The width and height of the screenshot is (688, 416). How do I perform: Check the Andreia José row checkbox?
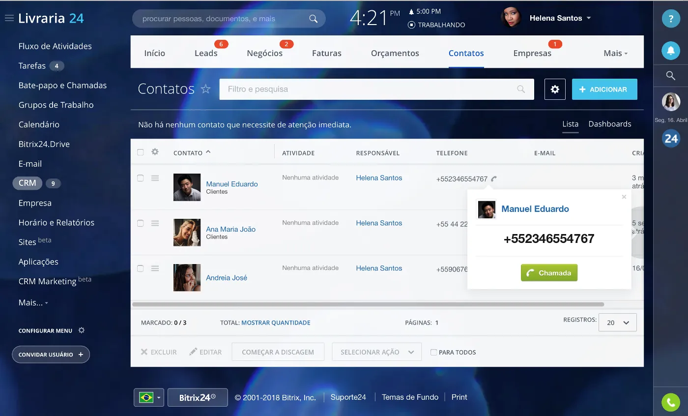(141, 268)
